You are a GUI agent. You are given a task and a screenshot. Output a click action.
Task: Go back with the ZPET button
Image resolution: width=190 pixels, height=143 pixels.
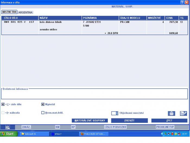169,120
